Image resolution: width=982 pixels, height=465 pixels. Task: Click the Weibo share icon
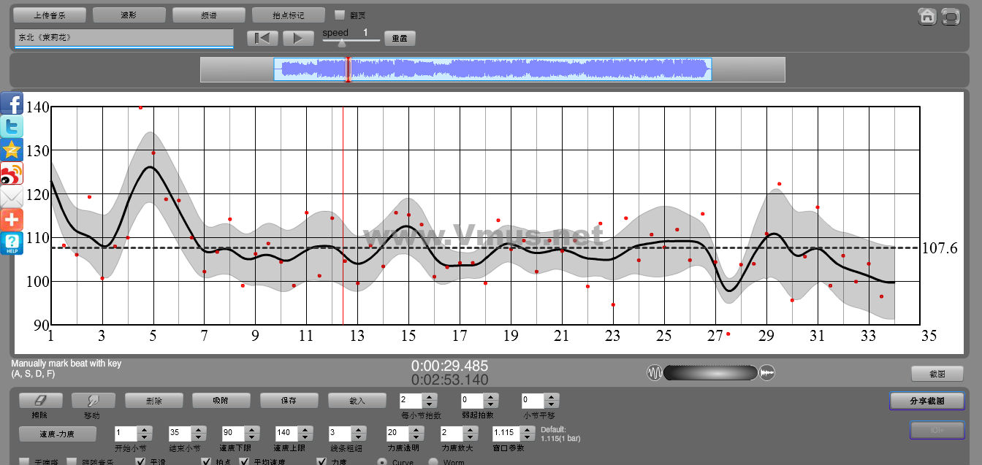(x=12, y=173)
